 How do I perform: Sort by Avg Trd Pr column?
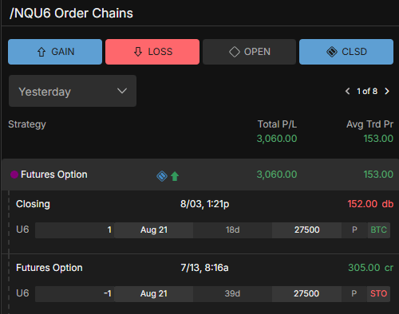(369, 124)
